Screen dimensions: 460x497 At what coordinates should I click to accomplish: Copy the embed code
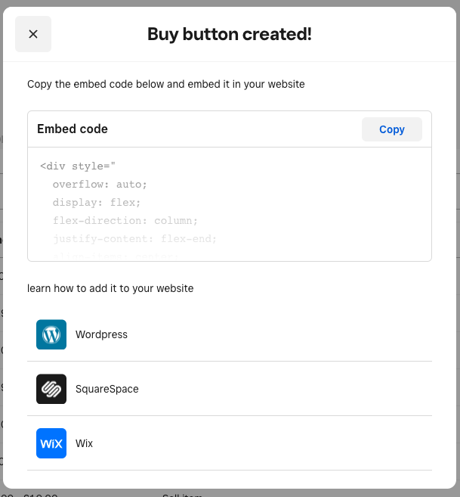click(x=391, y=129)
